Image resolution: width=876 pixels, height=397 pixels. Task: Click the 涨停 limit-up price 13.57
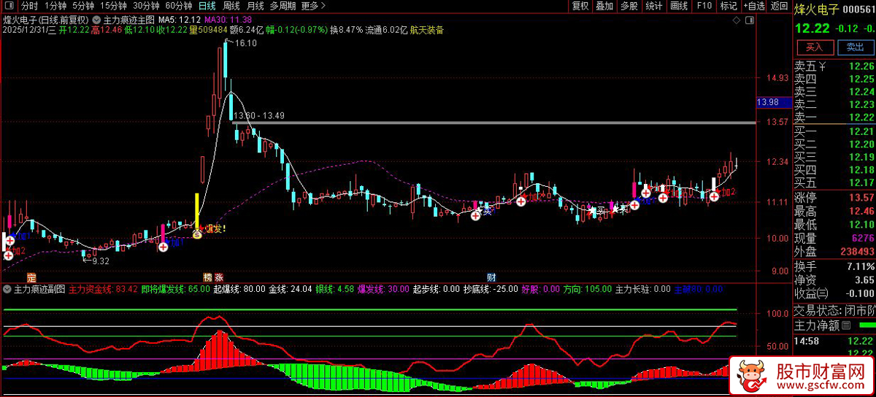point(862,198)
